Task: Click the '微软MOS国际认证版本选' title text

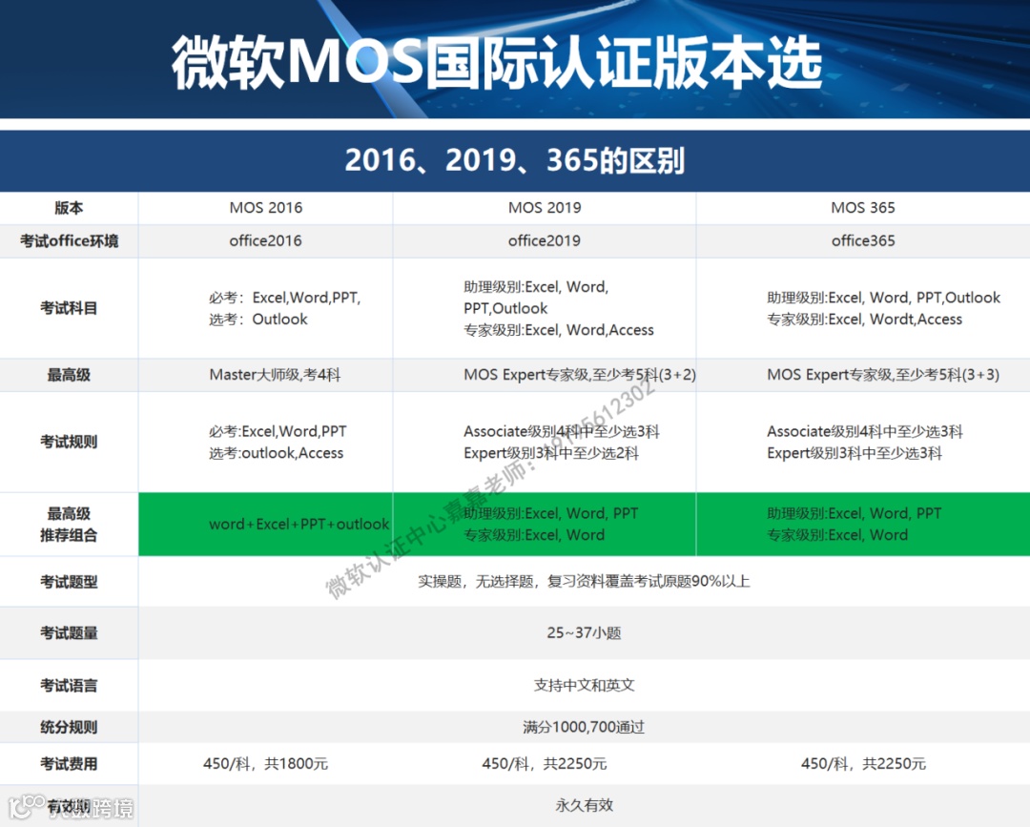Action: pyautogui.click(x=497, y=62)
